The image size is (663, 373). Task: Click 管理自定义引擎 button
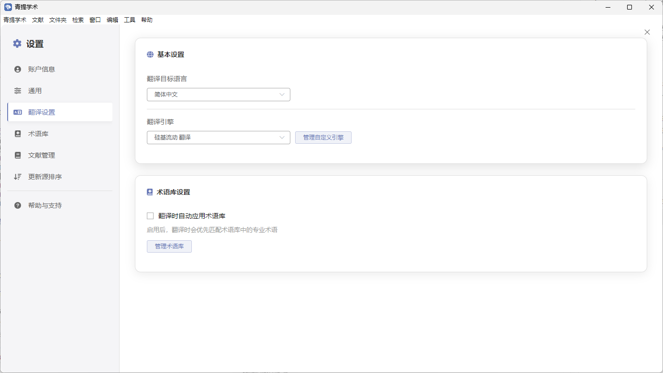click(x=323, y=138)
